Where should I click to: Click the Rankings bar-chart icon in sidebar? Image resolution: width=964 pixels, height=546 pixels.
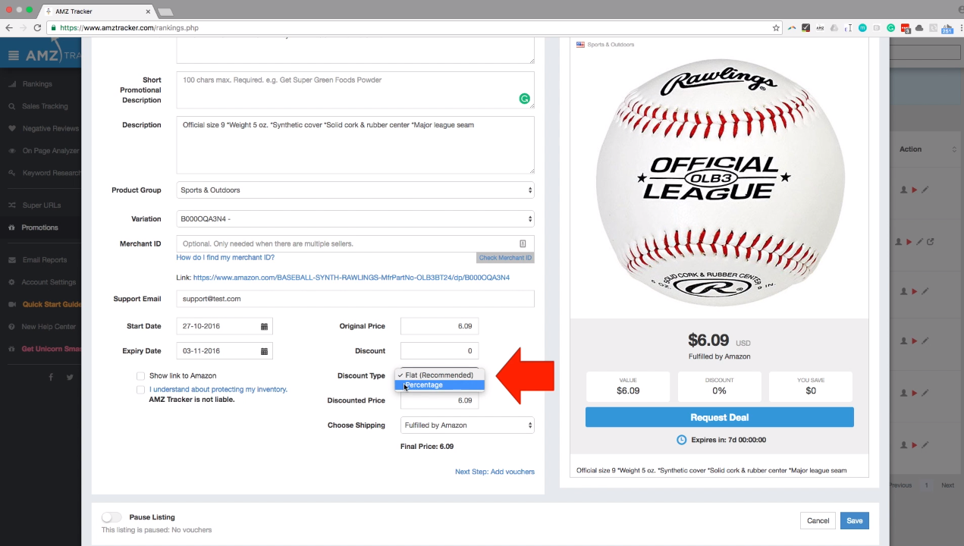(x=12, y=84)
